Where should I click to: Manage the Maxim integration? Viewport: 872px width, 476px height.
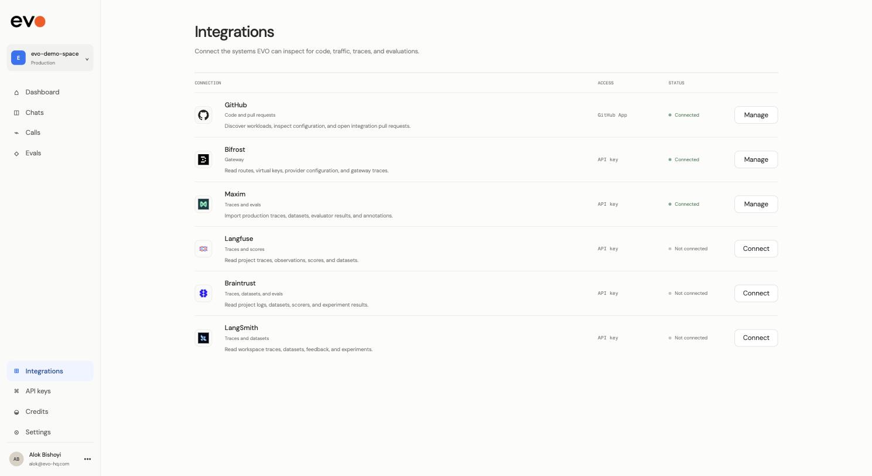tap(756, 204)
